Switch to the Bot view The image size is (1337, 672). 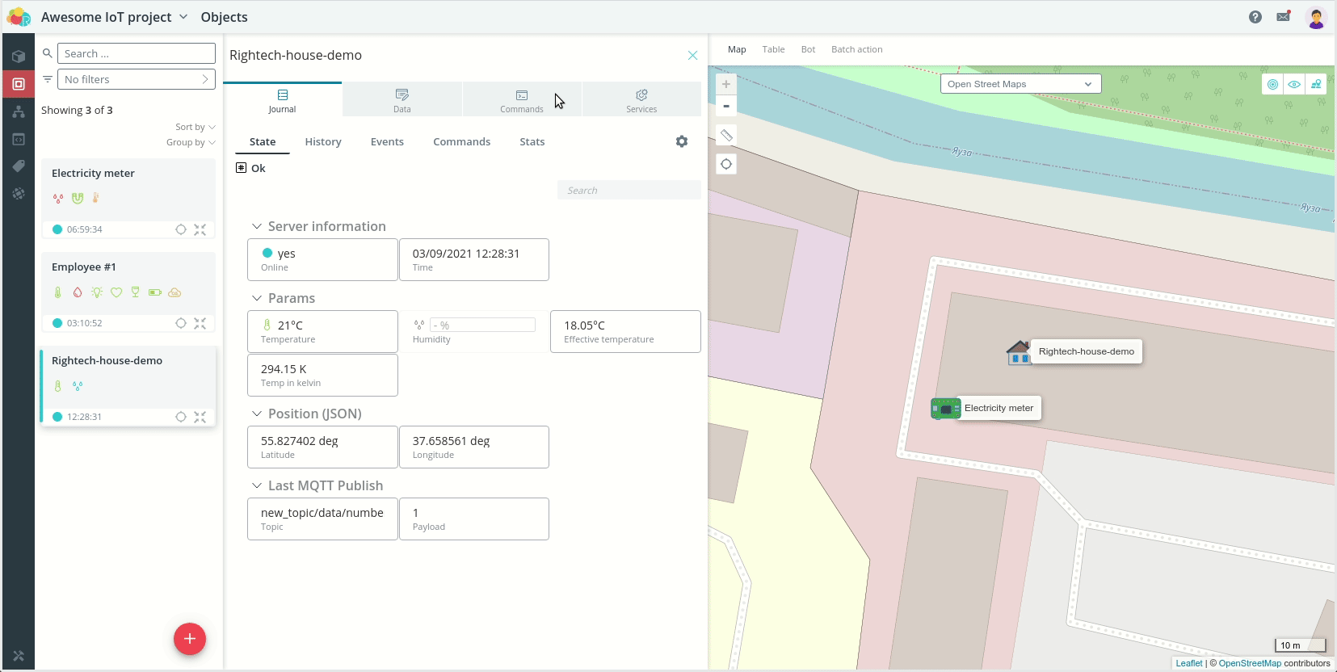[x=808, y=49]
